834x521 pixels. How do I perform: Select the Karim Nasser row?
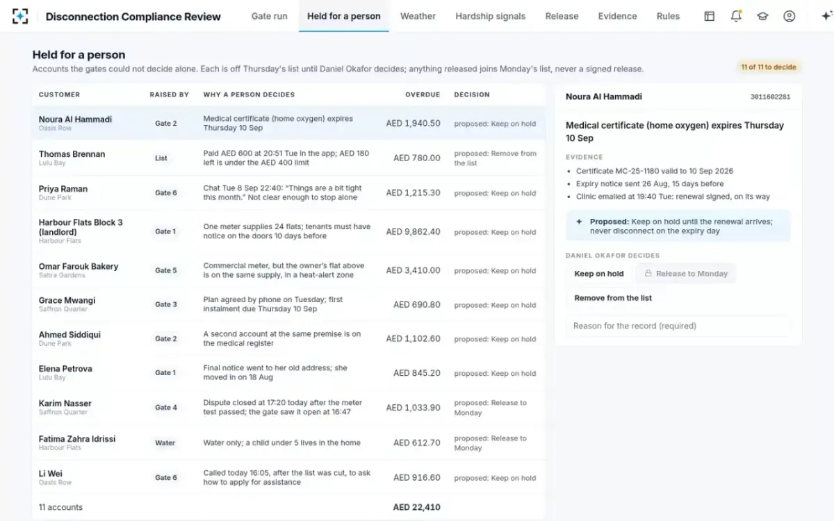(x=288, y=407)
